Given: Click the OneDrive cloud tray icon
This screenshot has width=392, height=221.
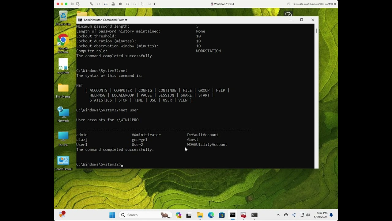Looking at the screenshot, I should pos(286,215).
